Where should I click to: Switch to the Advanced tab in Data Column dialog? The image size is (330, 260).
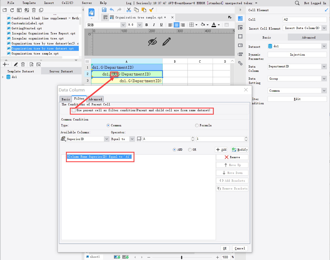(95, 99)
